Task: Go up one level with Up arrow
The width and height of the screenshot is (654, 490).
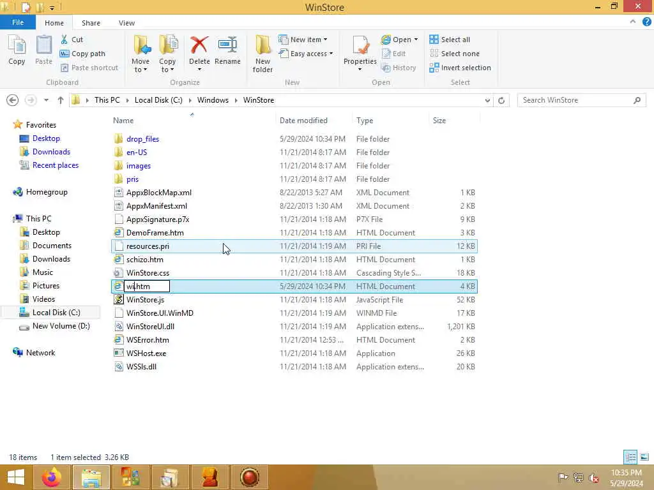Action: coord(61,100)
